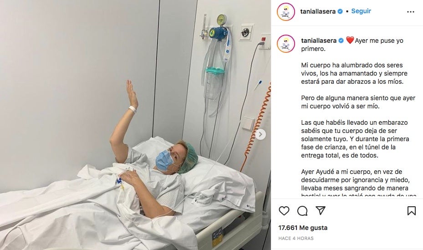Click caption paragraph starting 'Mi cuerpo ha alumbrado'
This screenshot has width=423, height=250.
tap(354, 73)
